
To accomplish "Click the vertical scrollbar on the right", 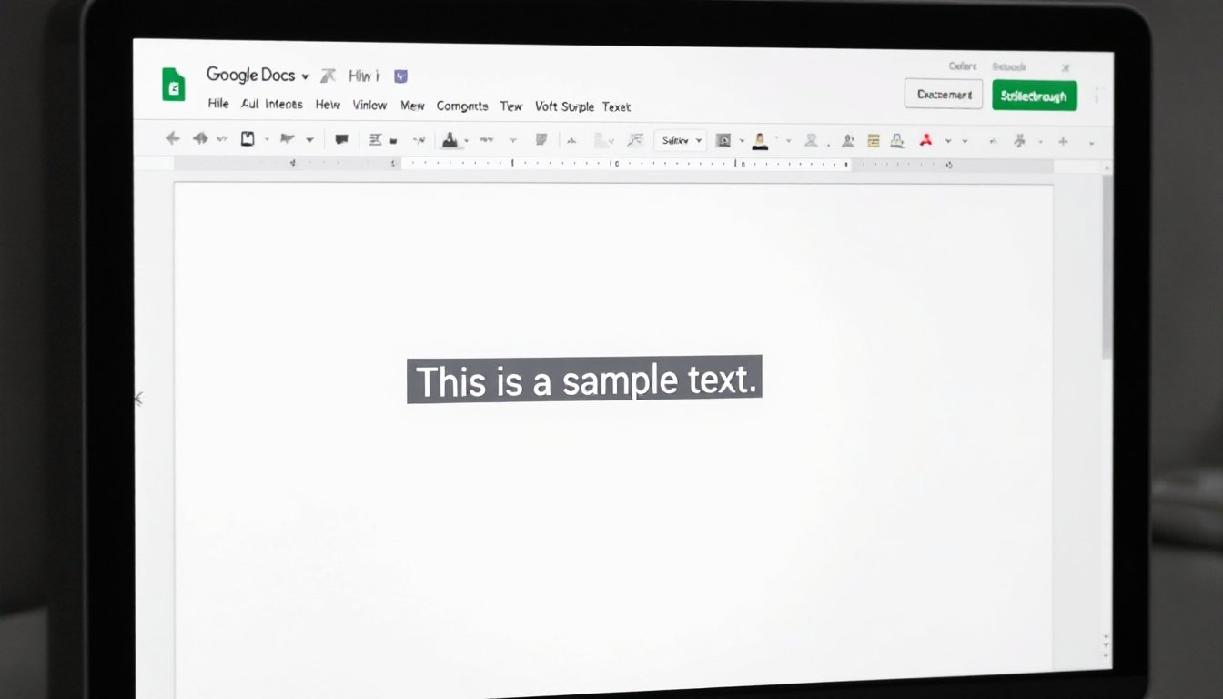I will pos(1107,264).
